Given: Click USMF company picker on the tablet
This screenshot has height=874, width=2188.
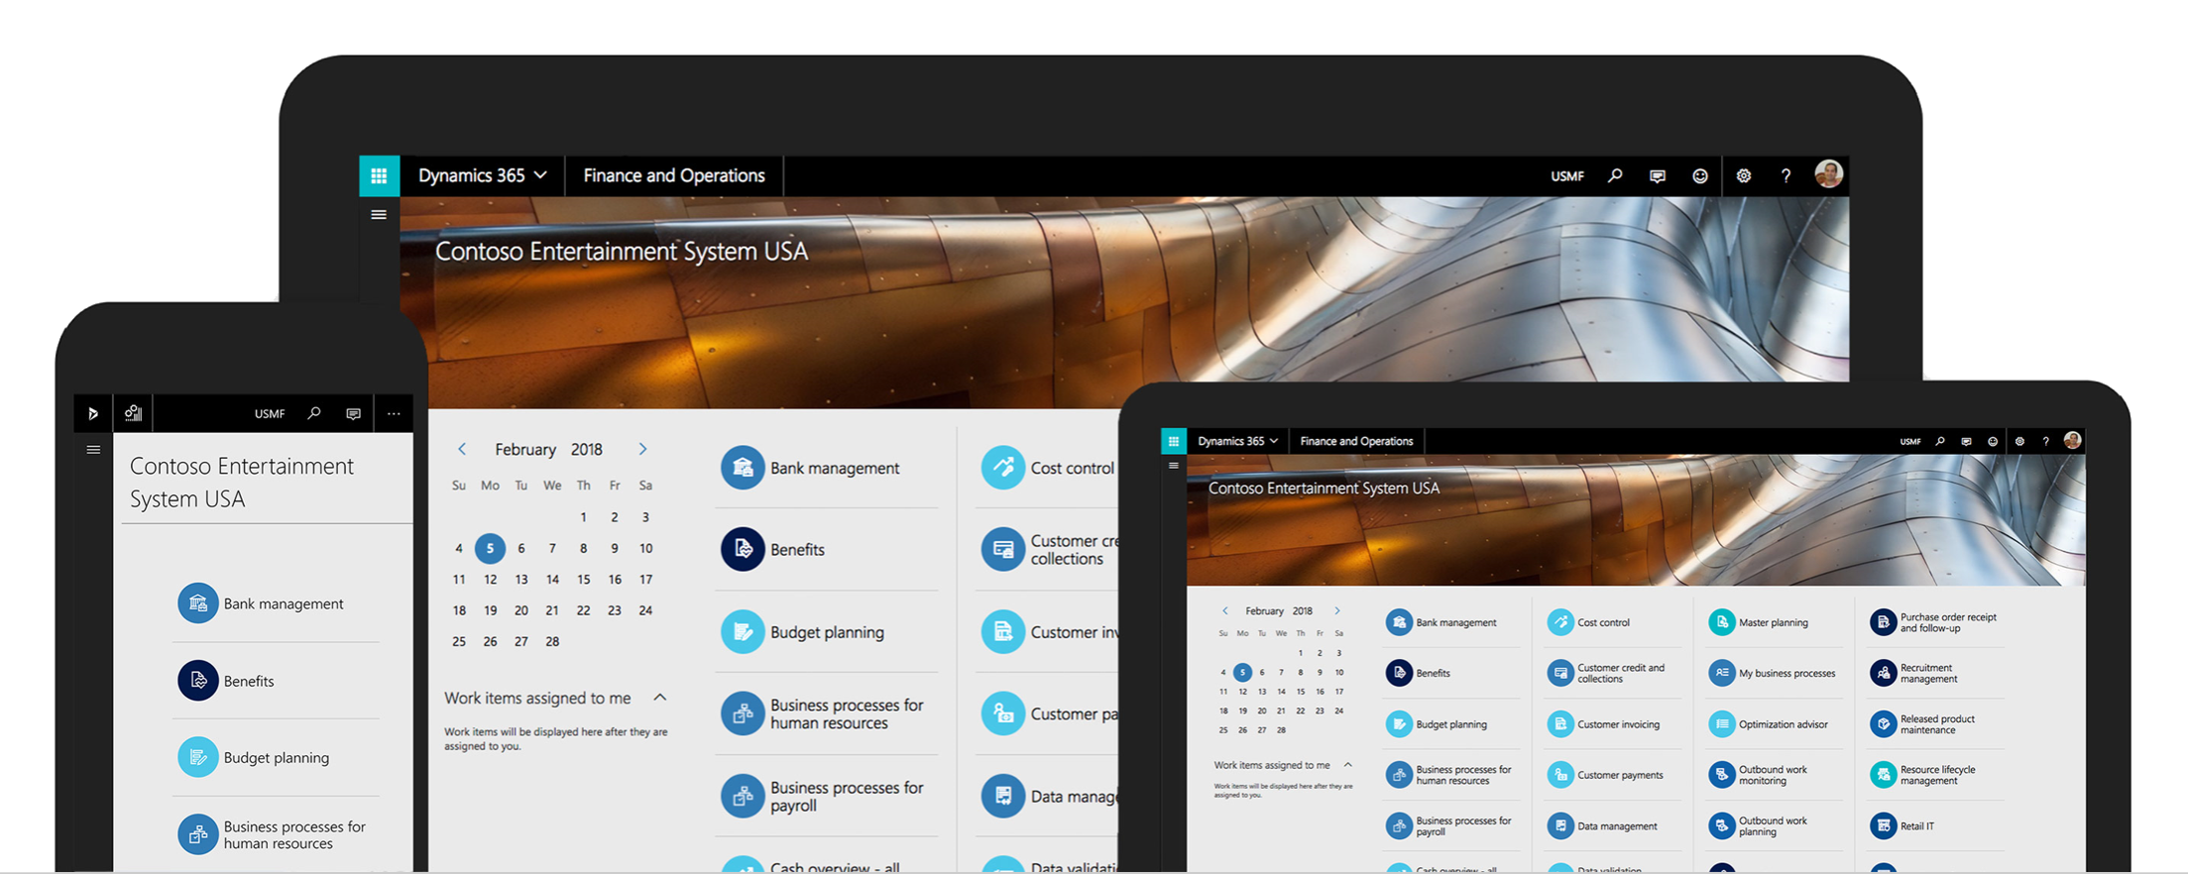Looking at the screenshot, I should (x=1909, y=442).
